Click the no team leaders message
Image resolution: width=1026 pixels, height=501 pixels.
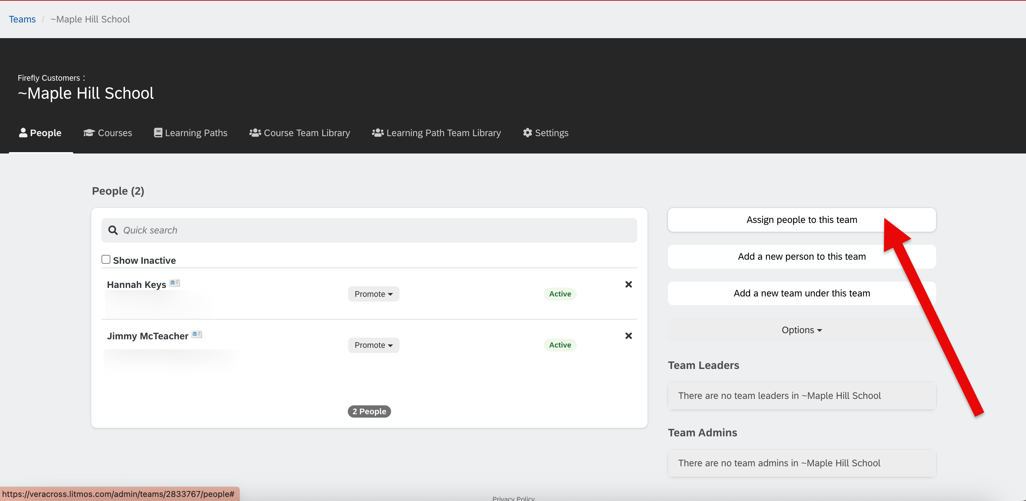(x=802, y=396)
